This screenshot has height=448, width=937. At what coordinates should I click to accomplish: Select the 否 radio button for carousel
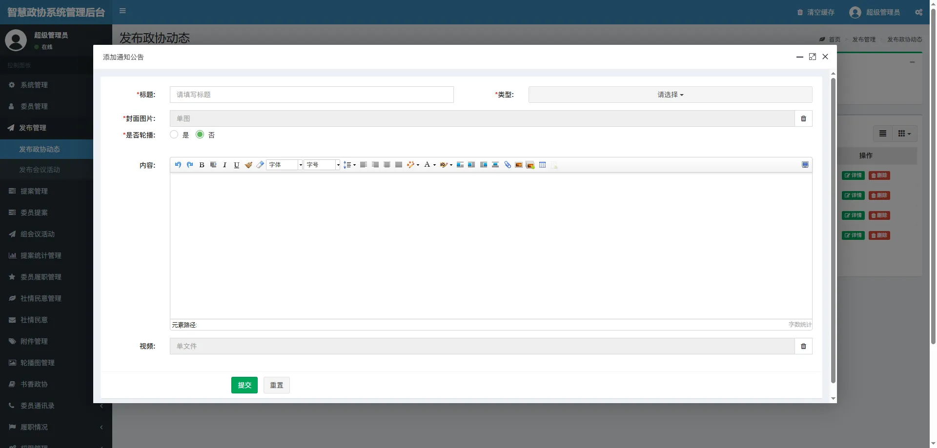click(200, 135)
